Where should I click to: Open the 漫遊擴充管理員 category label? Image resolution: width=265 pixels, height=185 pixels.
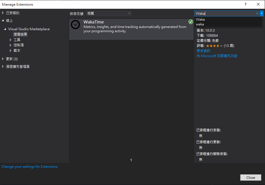[x=18, y=66]
